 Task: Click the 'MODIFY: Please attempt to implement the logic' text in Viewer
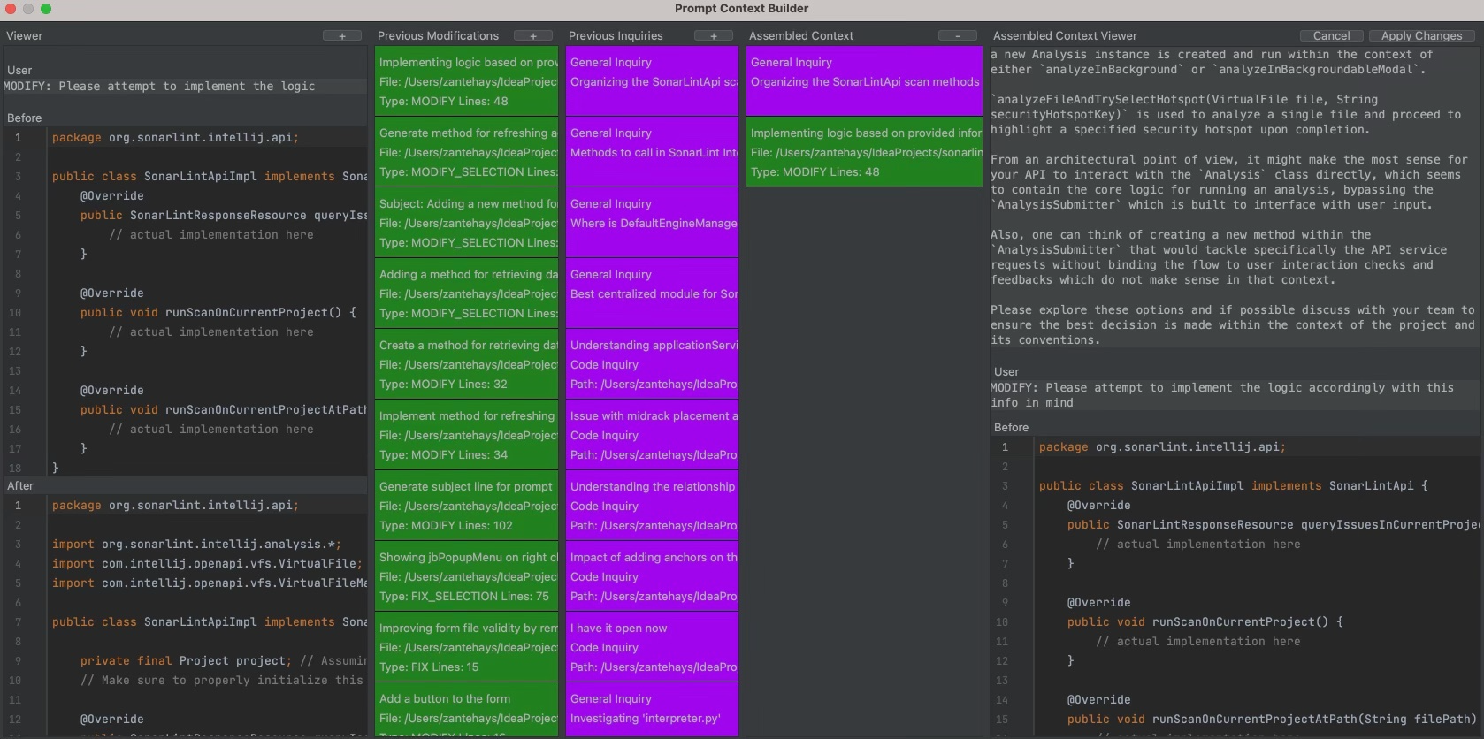coord(159,87)
